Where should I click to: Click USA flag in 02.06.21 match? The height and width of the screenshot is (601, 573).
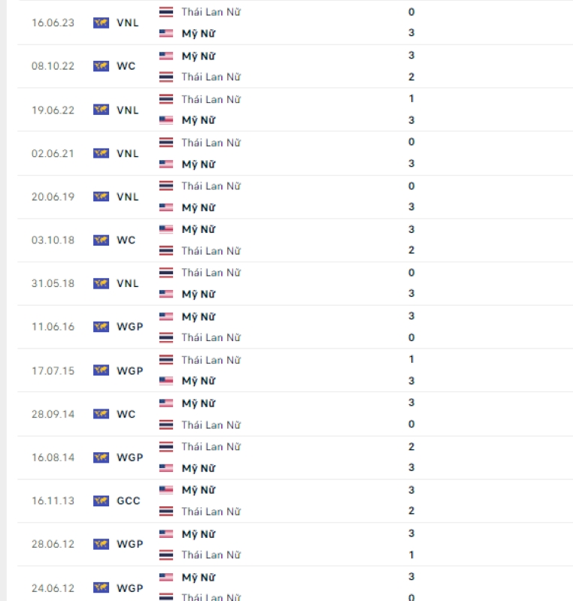point(166,164)
